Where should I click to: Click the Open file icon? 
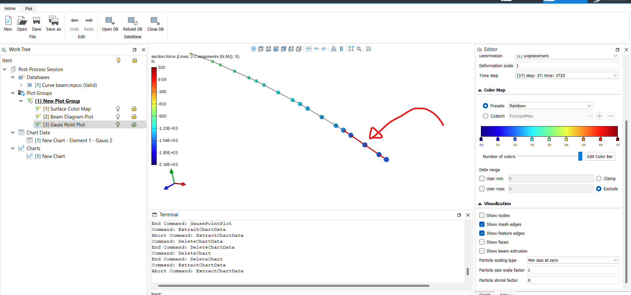click(22, 21)
